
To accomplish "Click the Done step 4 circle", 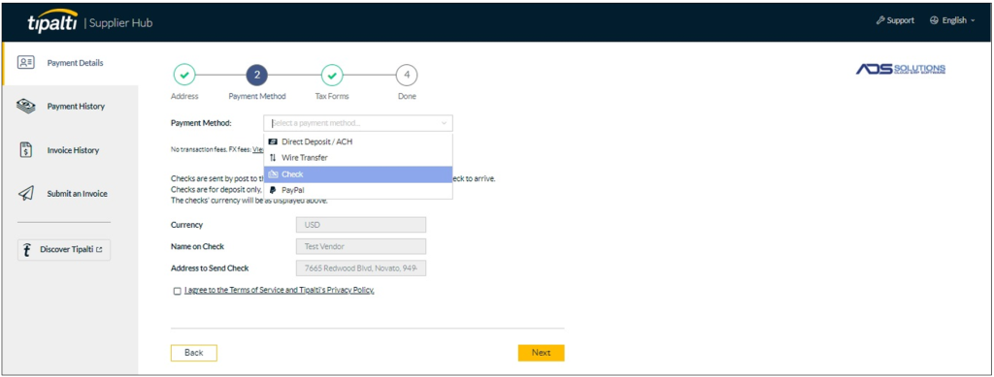I will (407, 76).
